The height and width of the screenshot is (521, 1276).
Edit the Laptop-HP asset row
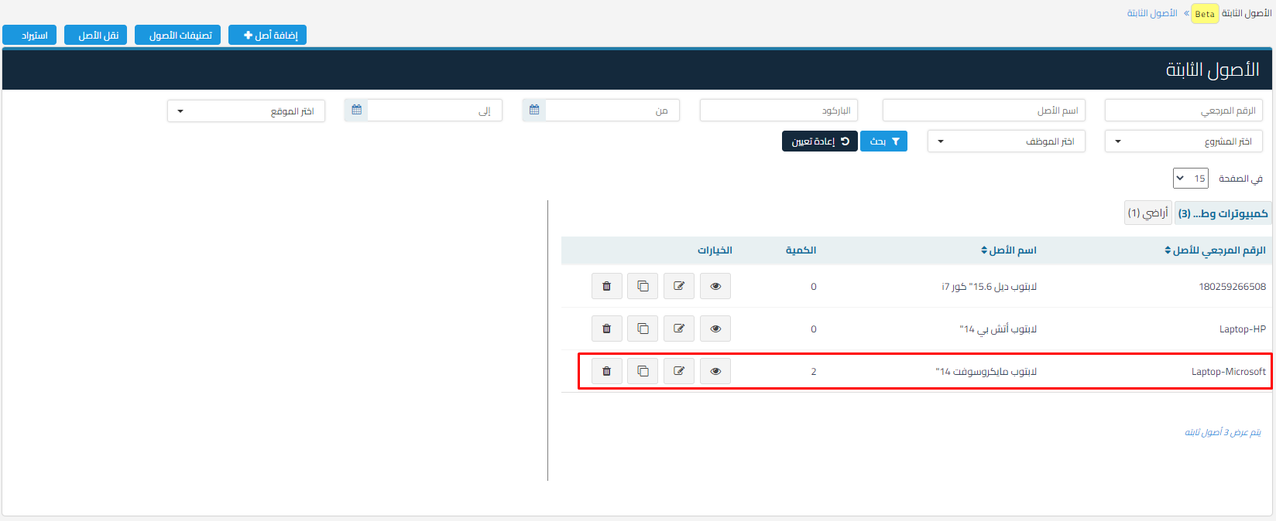pyautogui.click(x=678, y=329)
